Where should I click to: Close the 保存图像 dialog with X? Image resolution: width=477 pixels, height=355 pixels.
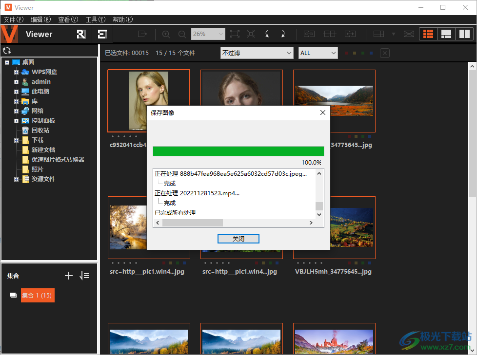tap(323, 112)
